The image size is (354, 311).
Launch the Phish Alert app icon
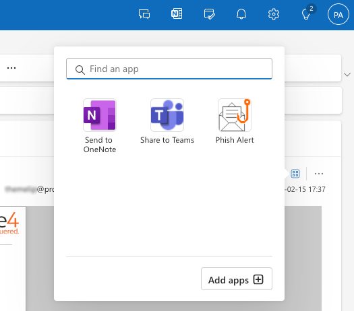235,115
